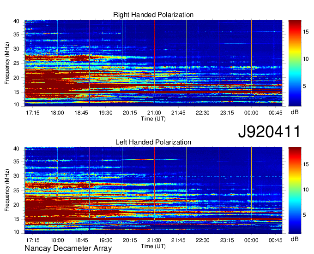314x254 pixels.
Task: Click the 40 MHz tick on left-handed plot
Action: tap(16, 149)
